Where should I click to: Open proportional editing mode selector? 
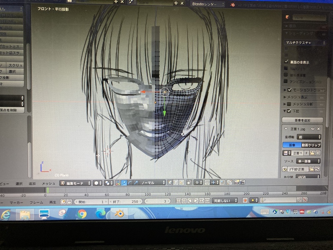(x=199, y=182)
